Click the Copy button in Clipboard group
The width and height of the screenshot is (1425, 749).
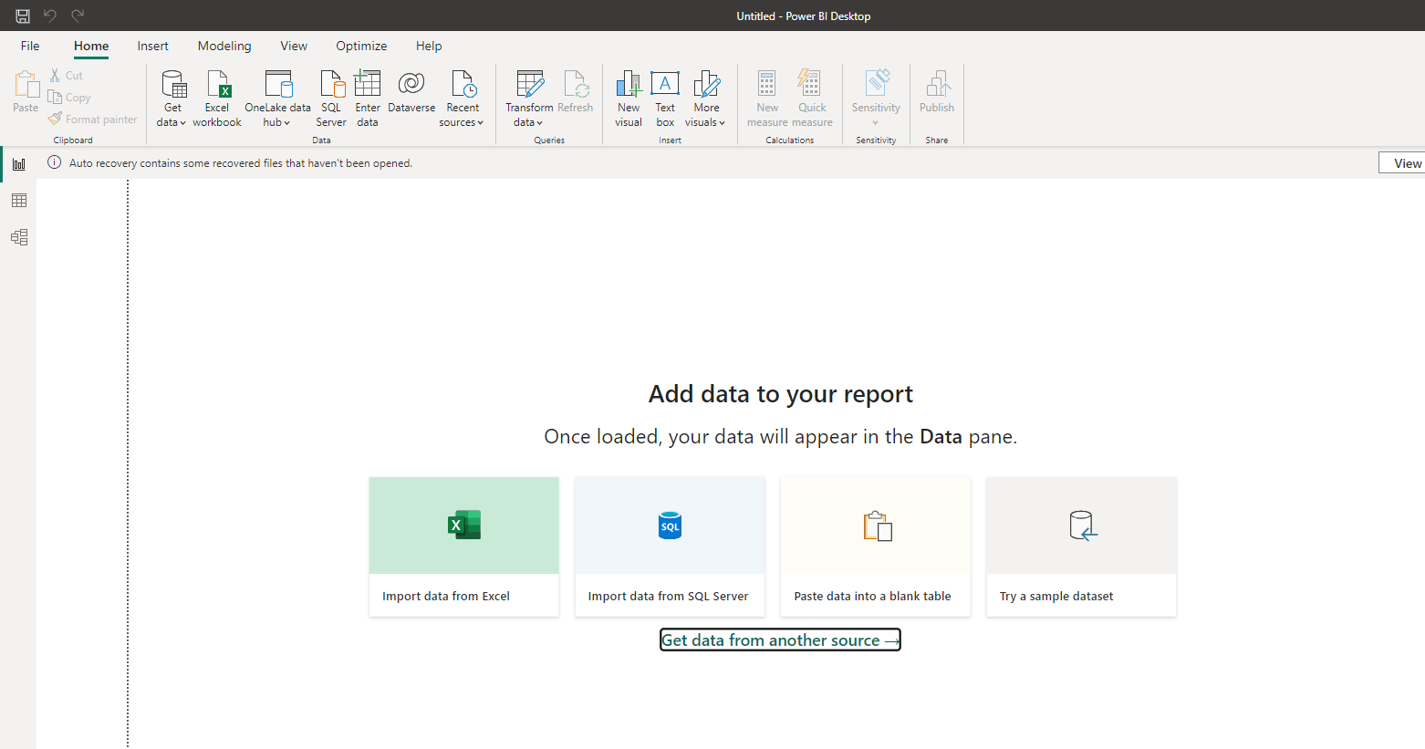click(x=69, y=98)
